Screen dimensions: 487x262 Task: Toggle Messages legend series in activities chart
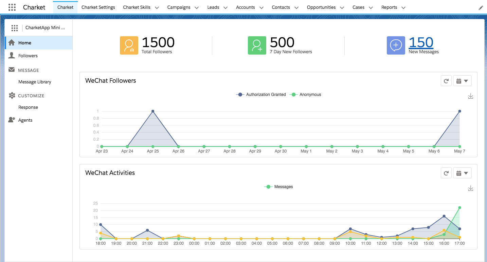point(279,187)
